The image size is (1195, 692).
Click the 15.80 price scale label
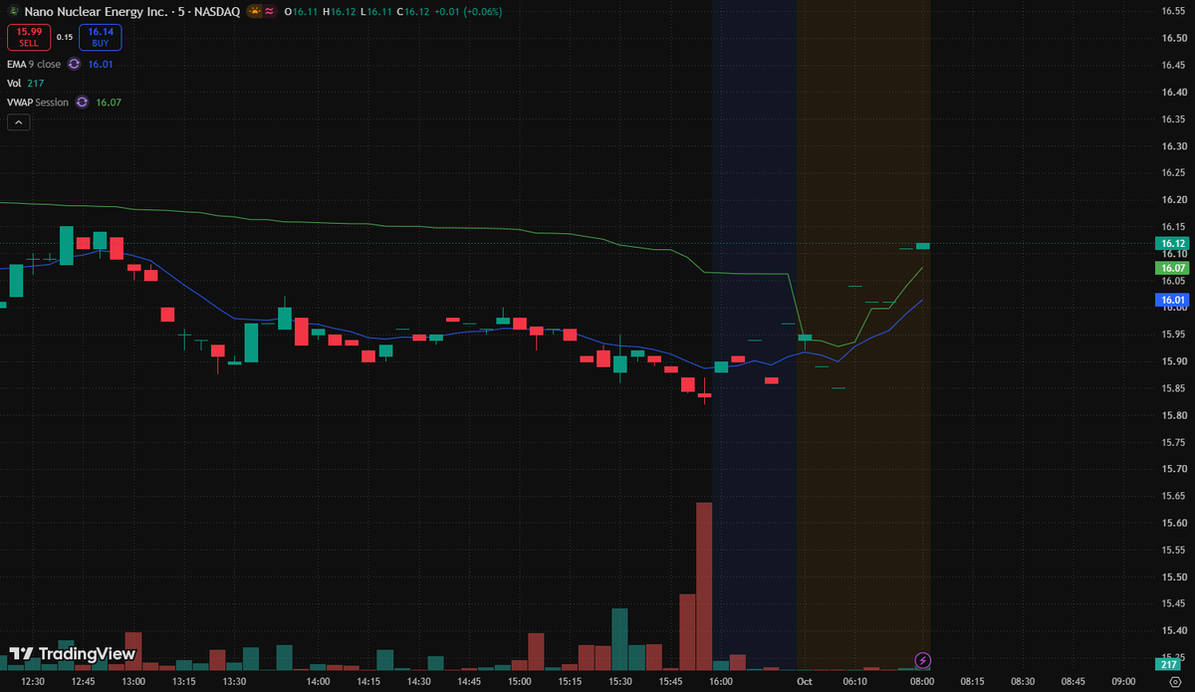[x=1172, y=415]
